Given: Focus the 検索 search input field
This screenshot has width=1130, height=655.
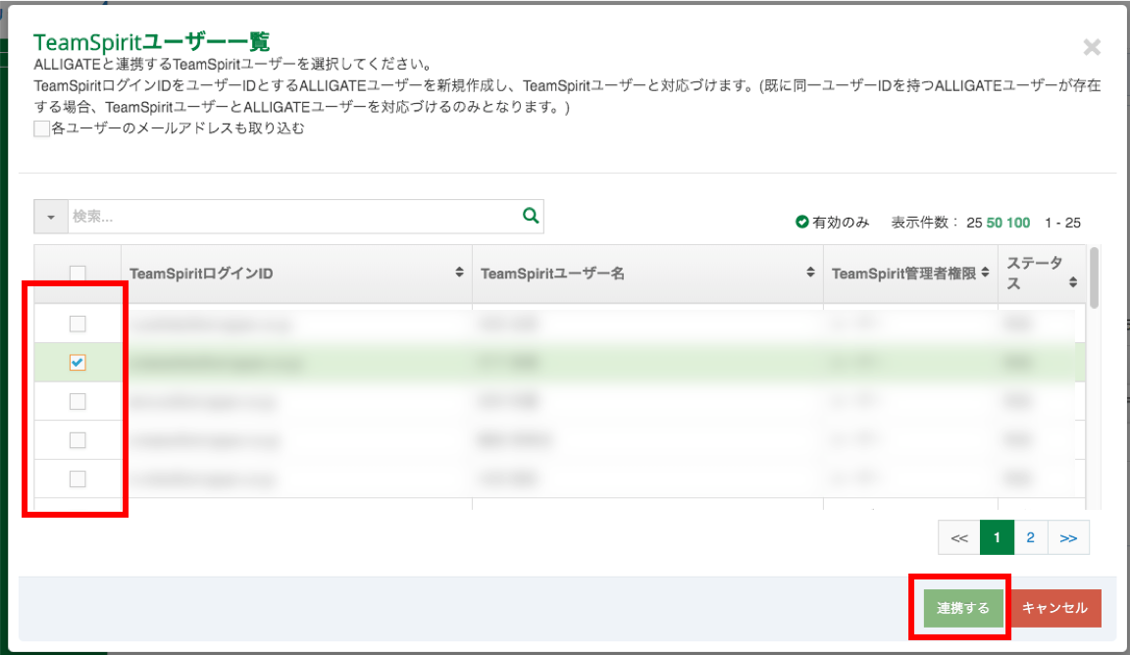Looking at the screenshot, I should pyautogui.click(x=294, y=216).
